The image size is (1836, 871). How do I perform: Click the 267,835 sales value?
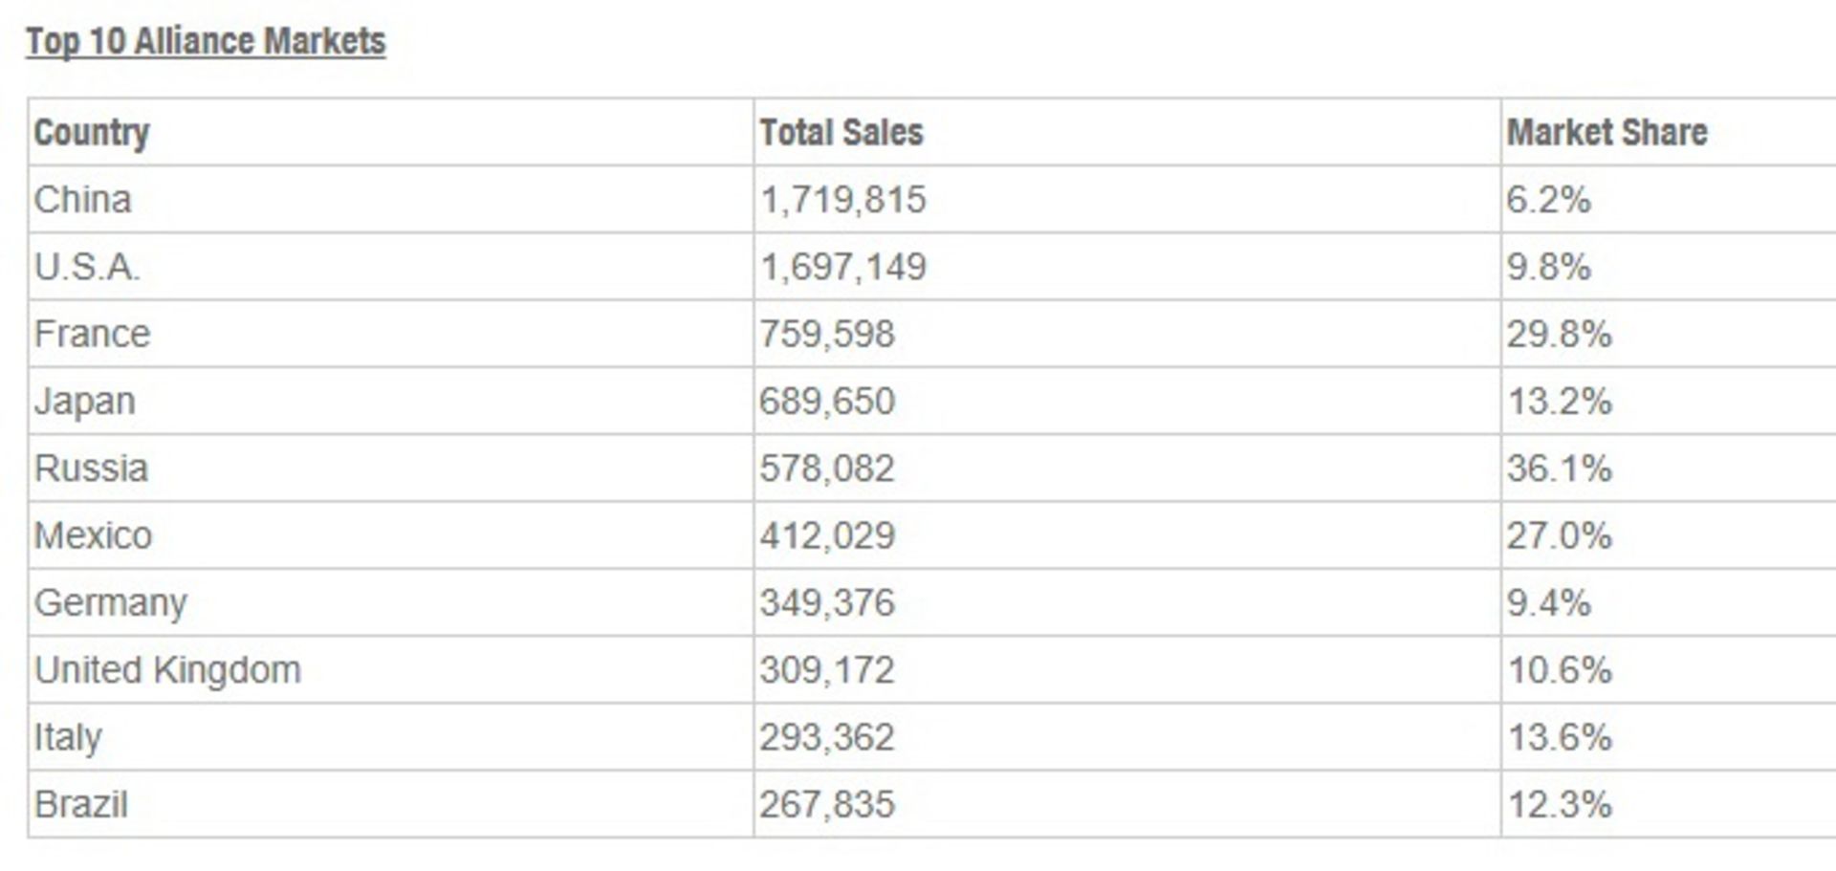(827, 804)
